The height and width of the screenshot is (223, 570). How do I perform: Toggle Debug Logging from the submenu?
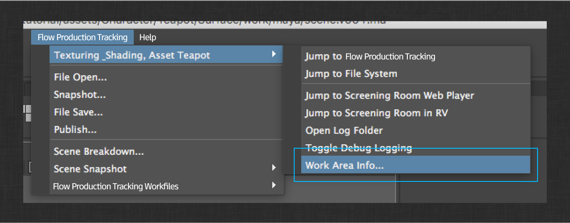pyautogui.click(x=359, y=148)
